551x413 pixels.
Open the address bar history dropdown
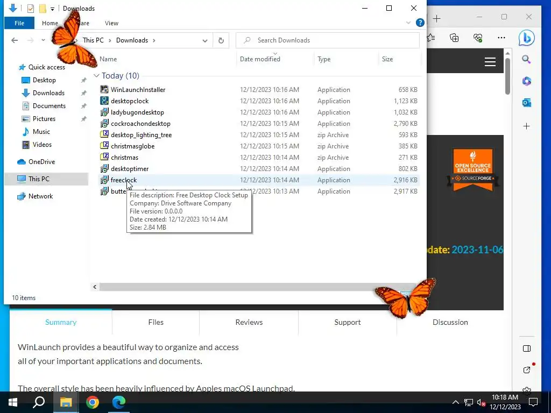[x=205, y=40]
